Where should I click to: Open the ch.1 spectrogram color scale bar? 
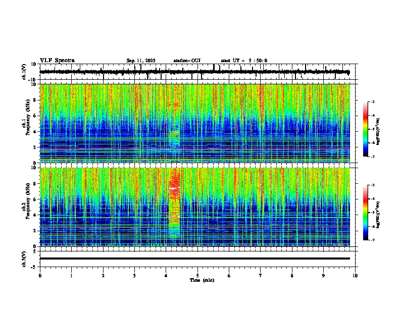pyautogui.click(x=366, y=129)
